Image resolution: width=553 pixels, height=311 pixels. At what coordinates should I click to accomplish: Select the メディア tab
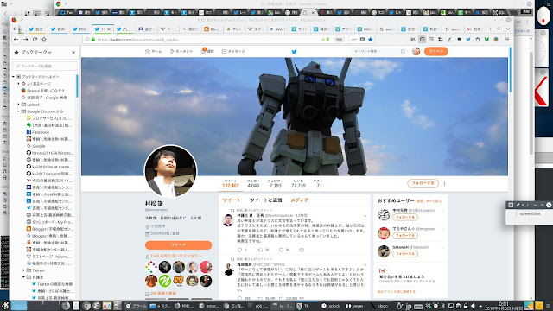pyautogui.click(x=300, y=200)
